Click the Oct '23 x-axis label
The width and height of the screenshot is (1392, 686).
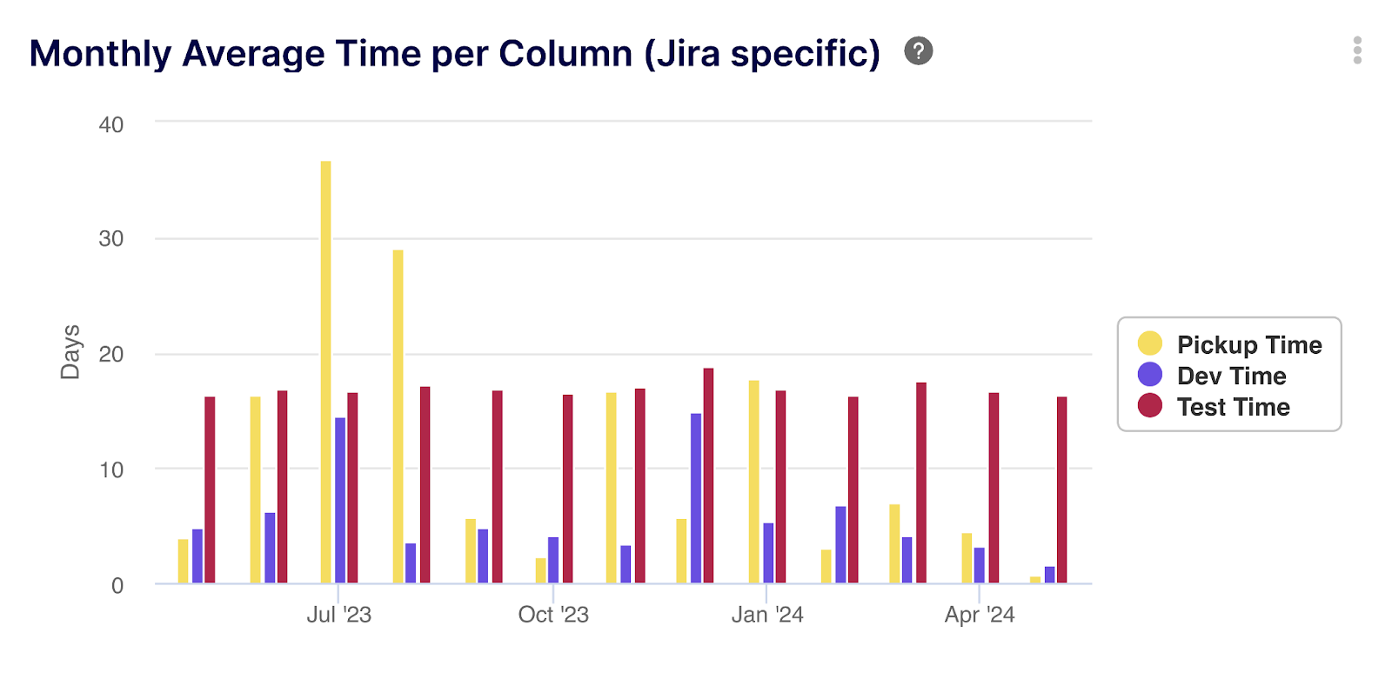point(553,615)
